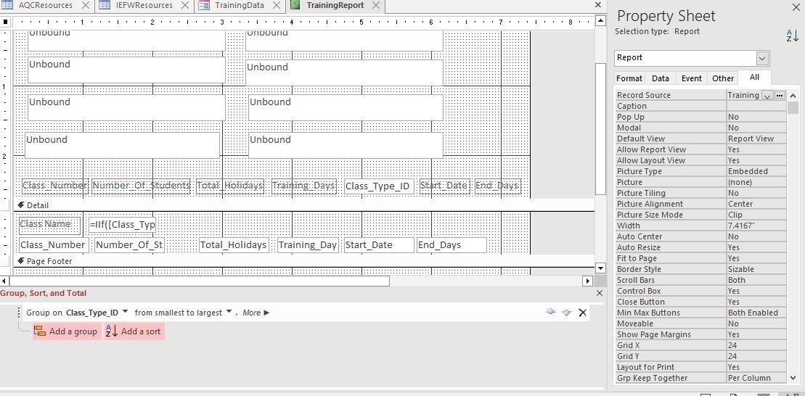Close the TrainingReport tab with its X

pyautogui.click(x=376, y=5)
